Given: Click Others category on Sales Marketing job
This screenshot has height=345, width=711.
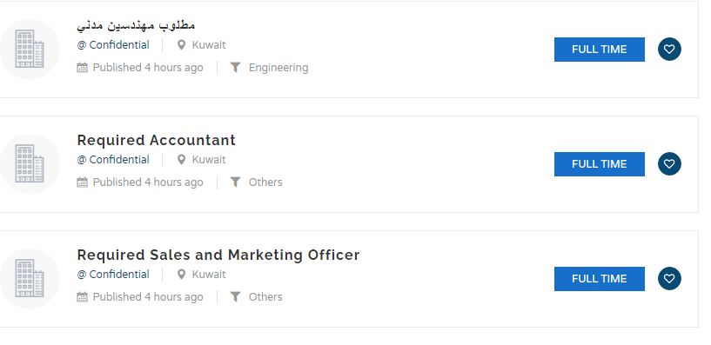Looking at the screenshot, I should [x=265, y=296].
